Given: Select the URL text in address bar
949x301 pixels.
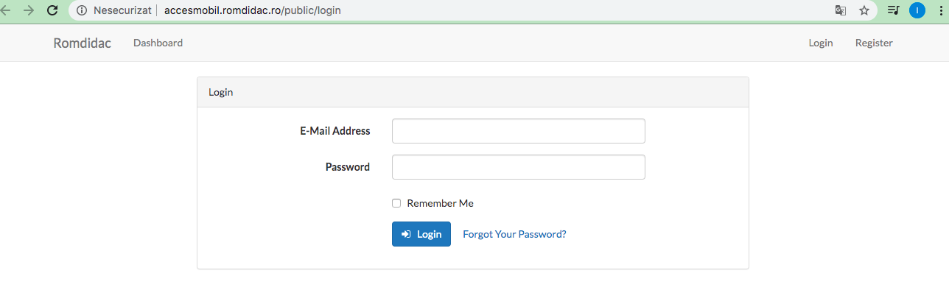Looking at the screenshot, I should pyautogui.click(x=253, y=10).
